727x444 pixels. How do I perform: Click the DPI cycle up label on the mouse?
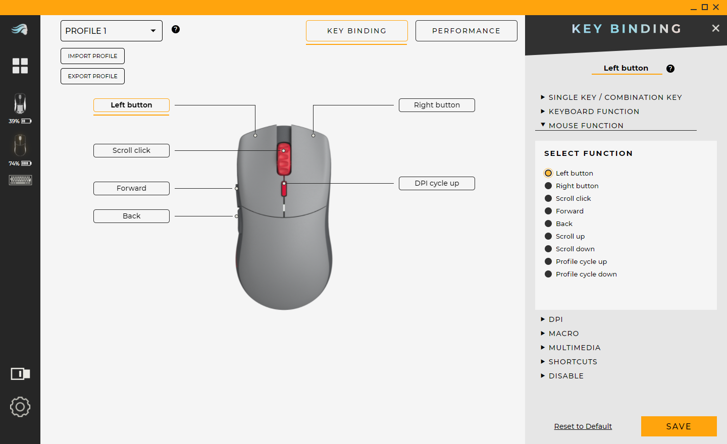coord(436,183)
